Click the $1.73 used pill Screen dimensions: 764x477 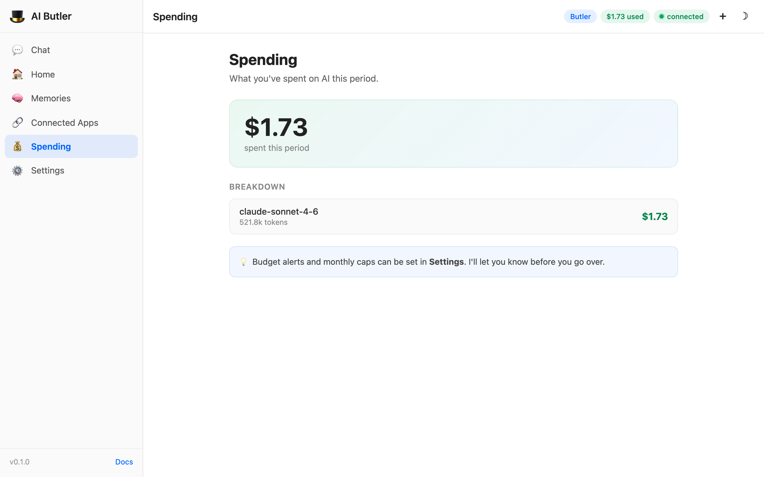[x=625, y=16]
